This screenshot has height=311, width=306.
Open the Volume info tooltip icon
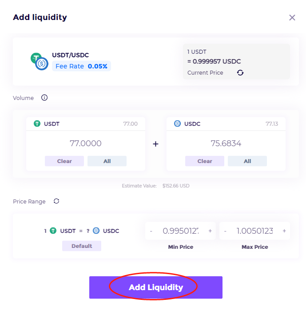[x=44, y=98]
